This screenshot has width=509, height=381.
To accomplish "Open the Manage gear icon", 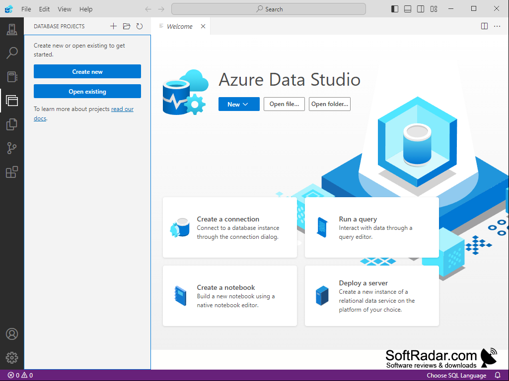I will [x=12, y=358].
